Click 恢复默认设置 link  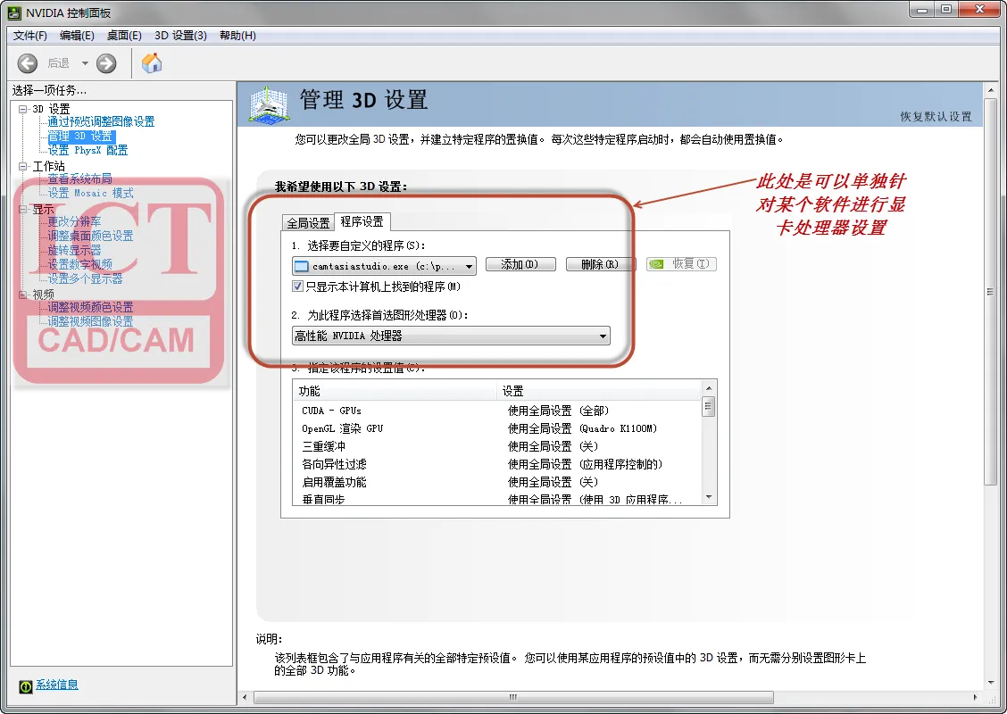[x=936, y=117]
